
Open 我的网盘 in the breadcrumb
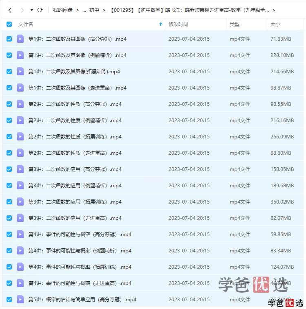tap(62, 10)
